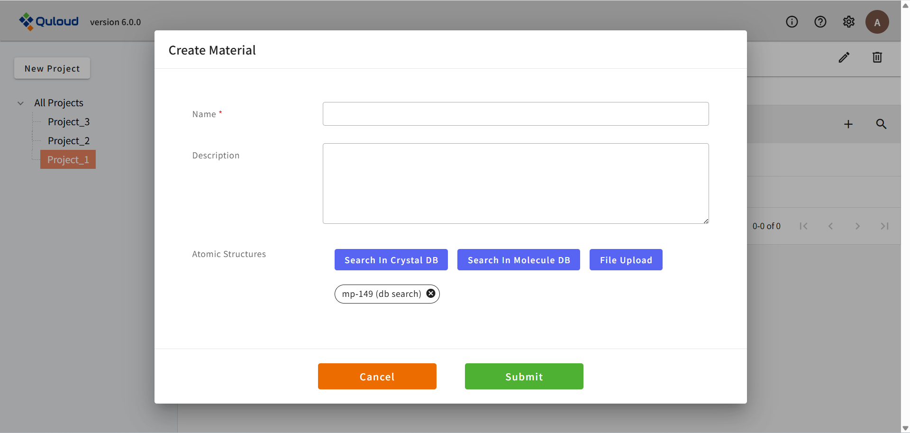The height and width of the screenshot is (433, 910).
Task: Select Project_1 in the tree
Action: point(68,160)
